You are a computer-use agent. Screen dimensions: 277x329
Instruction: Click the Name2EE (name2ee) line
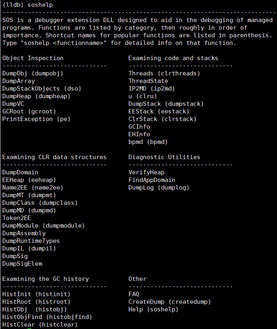coord(33,188)
